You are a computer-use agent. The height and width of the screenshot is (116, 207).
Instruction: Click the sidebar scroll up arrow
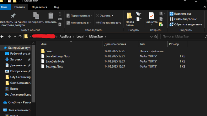(x=33, y=43)
